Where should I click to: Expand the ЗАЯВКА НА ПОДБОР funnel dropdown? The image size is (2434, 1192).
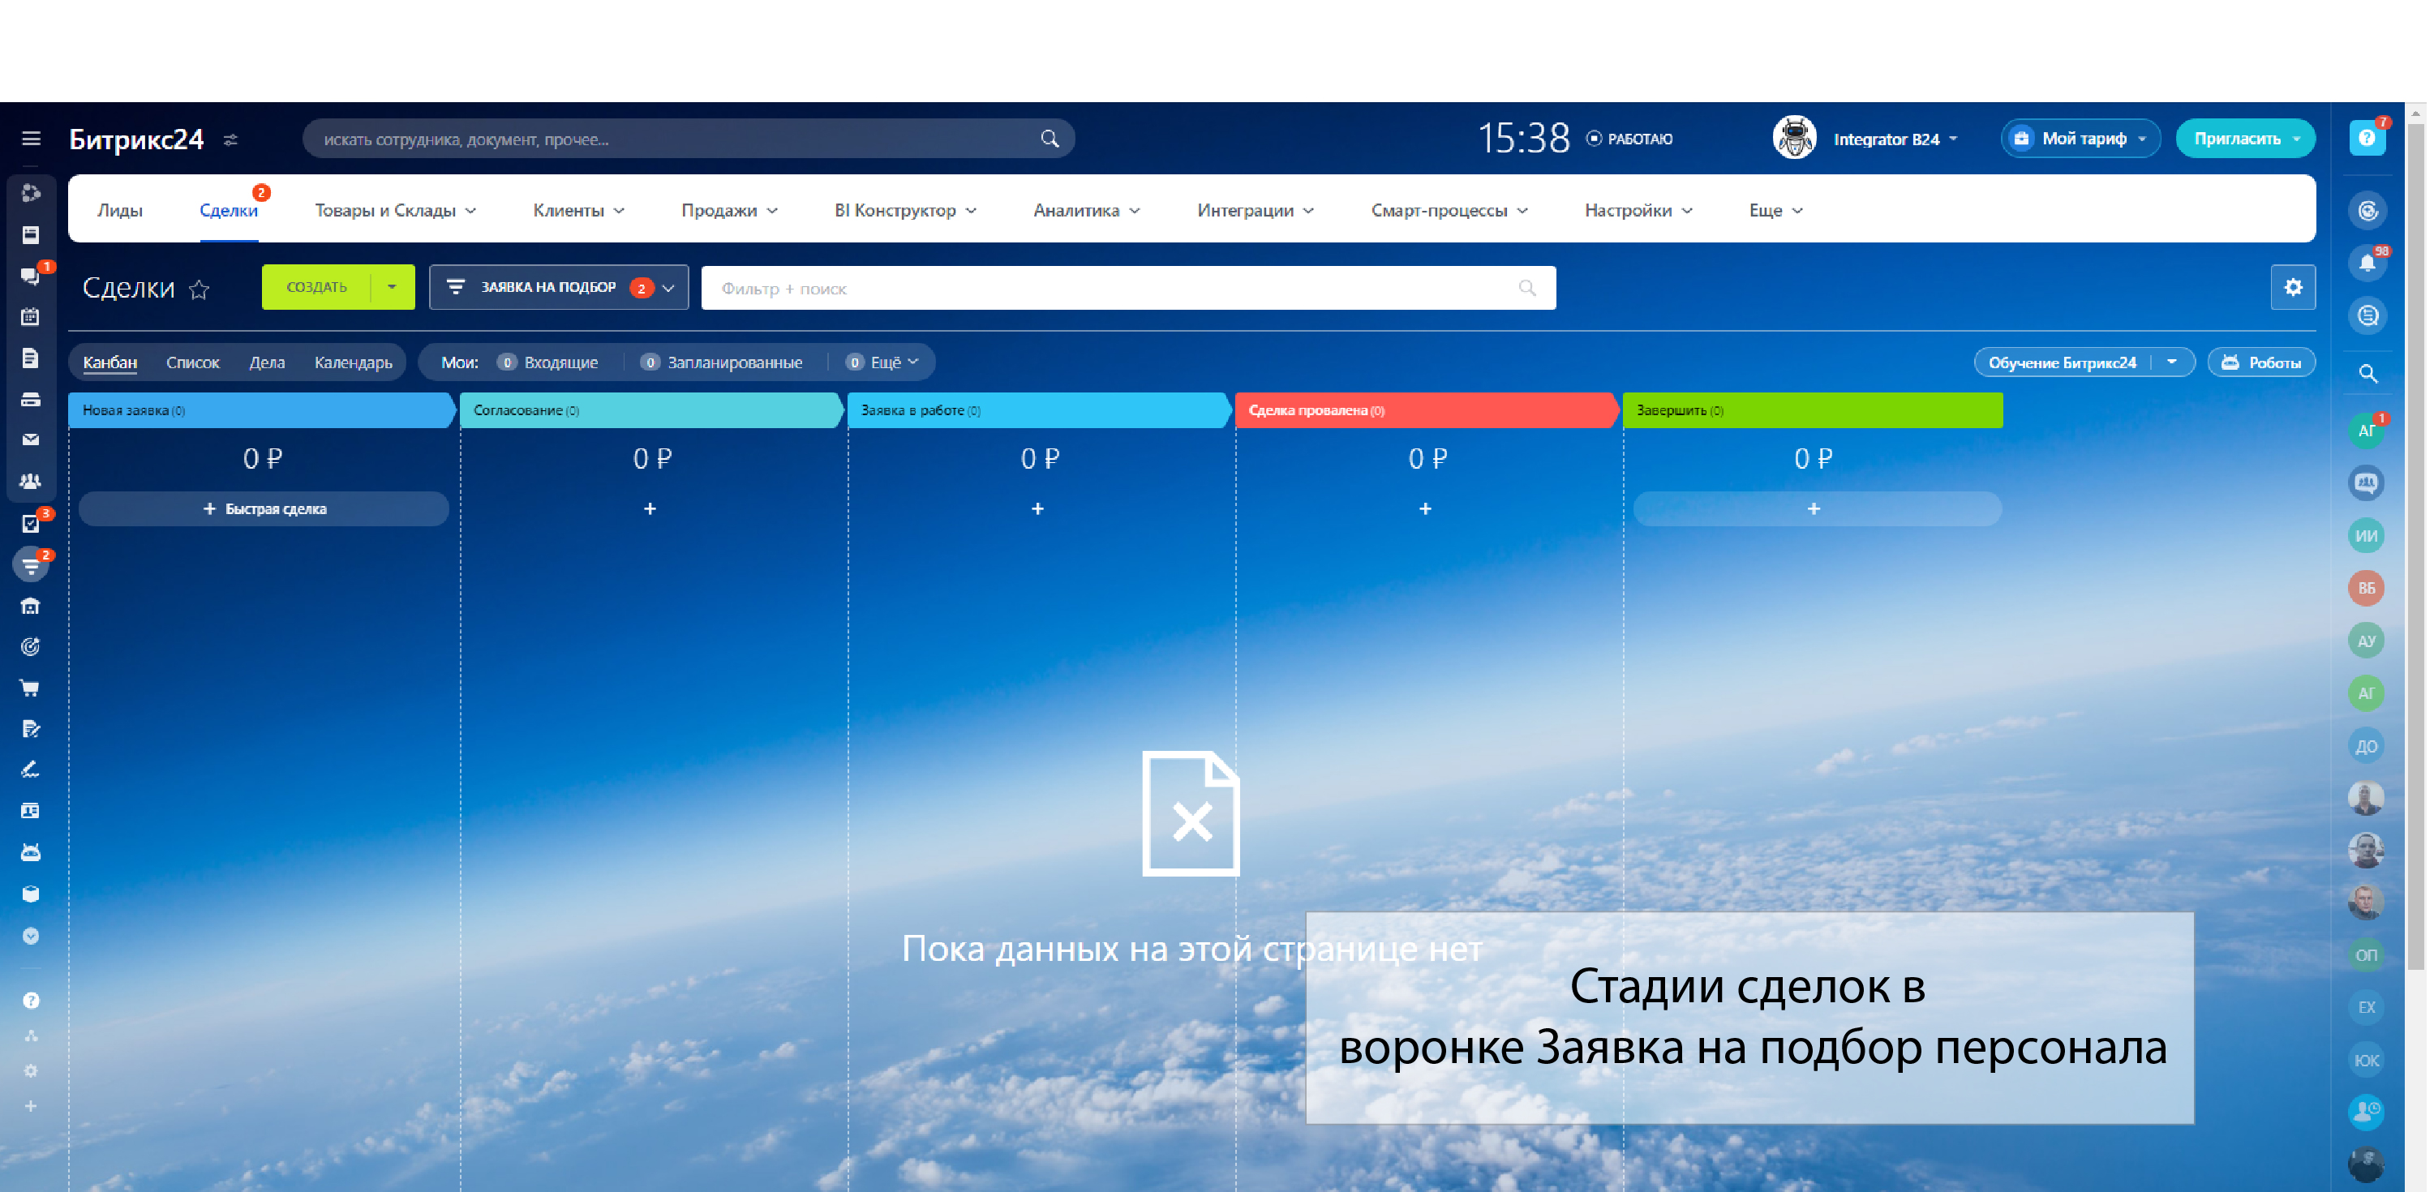pyautogui.click(x=559, y=287)
